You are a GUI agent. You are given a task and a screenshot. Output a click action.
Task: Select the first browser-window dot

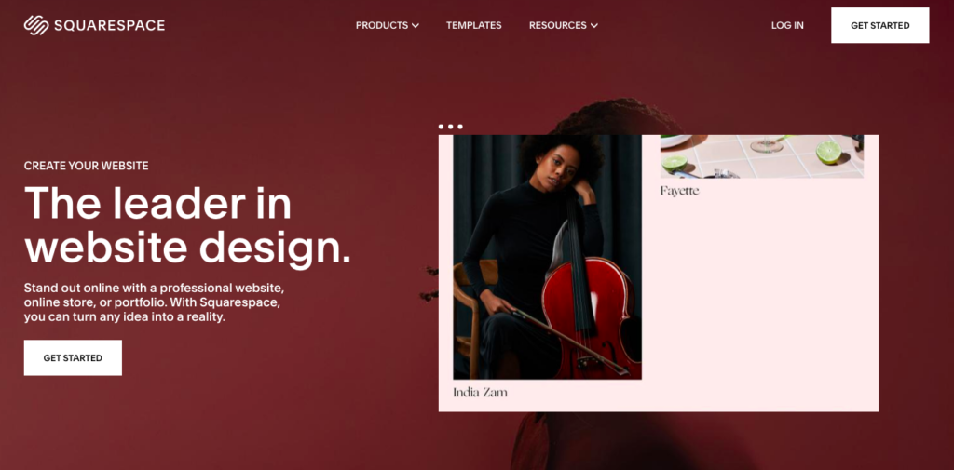441,127
